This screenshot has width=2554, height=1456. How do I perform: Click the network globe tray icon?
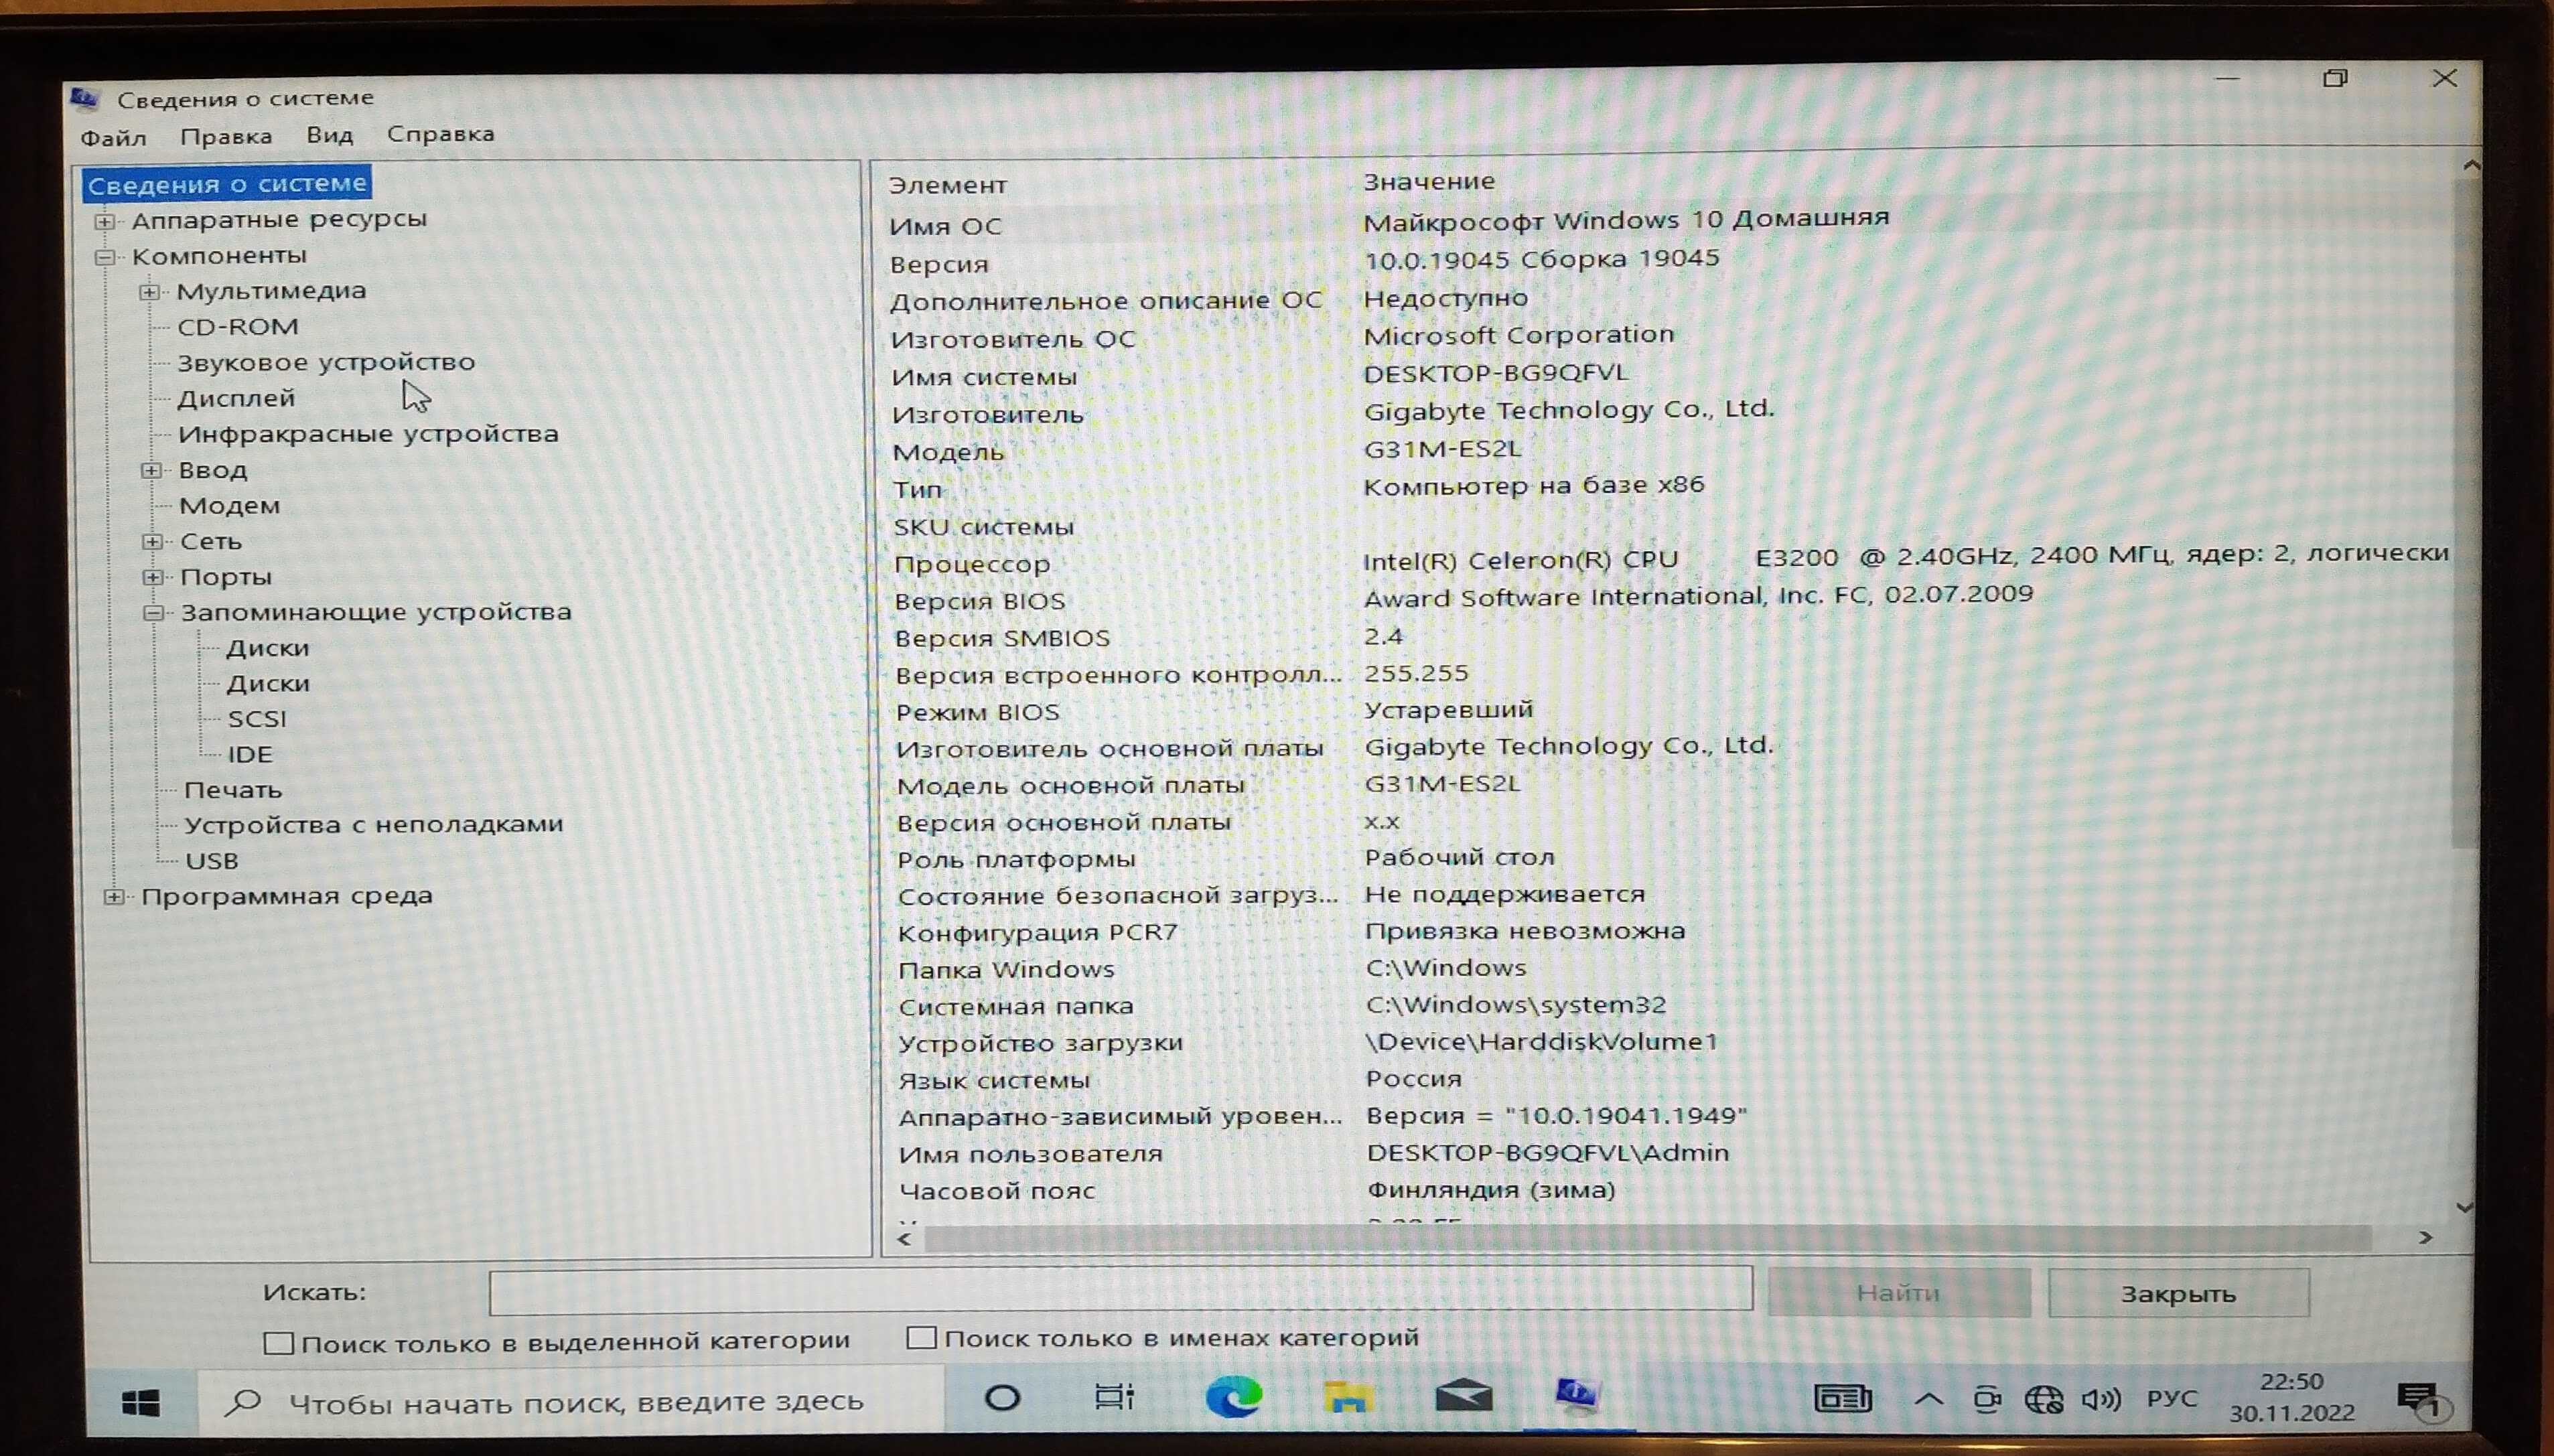click(x=2043, y=1399)
